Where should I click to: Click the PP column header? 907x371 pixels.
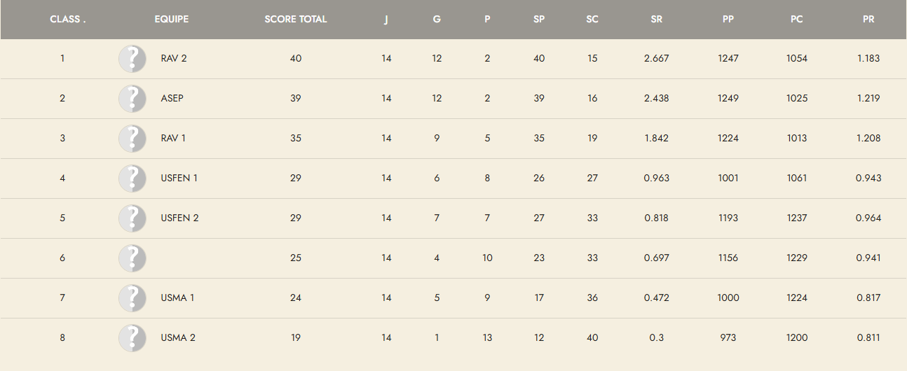pyautogui.click(x=728, y=20)
